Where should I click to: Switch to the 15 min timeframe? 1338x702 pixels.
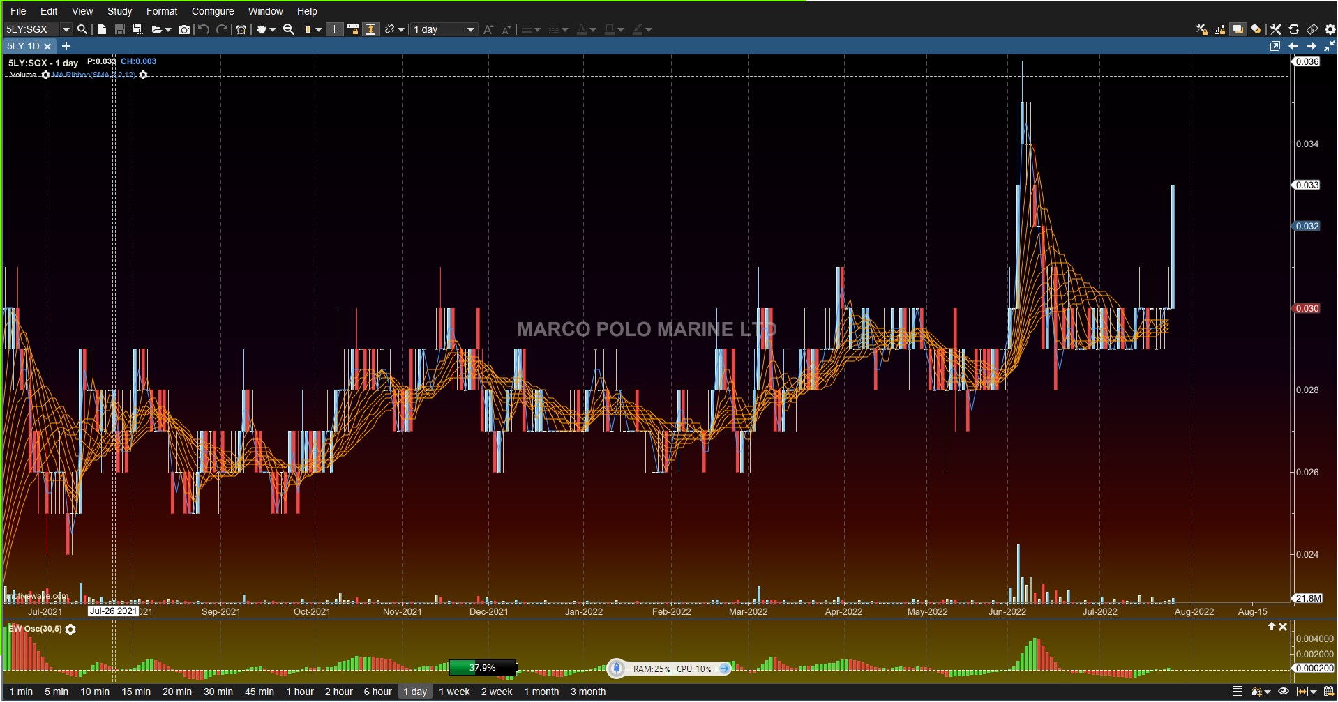(x=136, y=692)
